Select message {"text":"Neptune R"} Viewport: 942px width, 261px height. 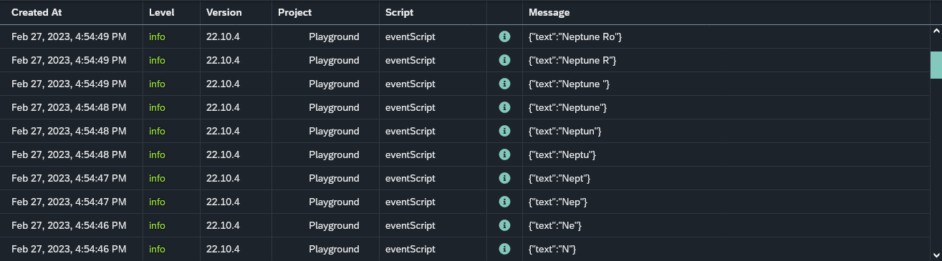[572, 60]
